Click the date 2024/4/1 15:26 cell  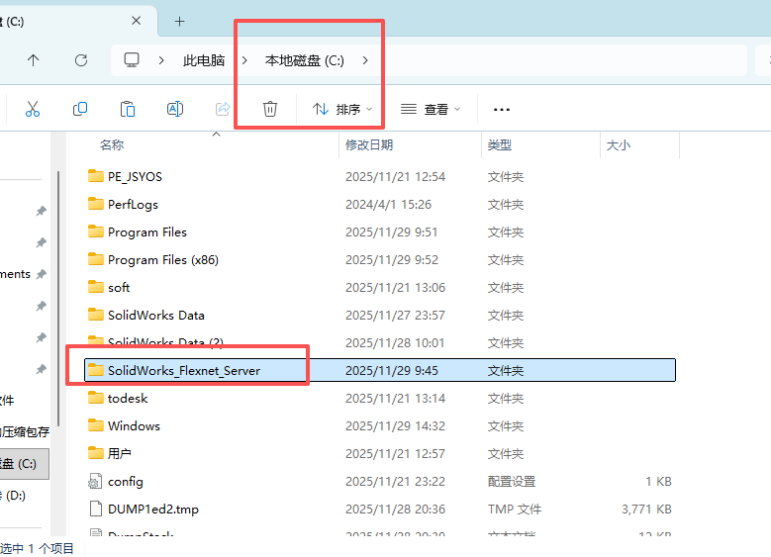(388, 205)
